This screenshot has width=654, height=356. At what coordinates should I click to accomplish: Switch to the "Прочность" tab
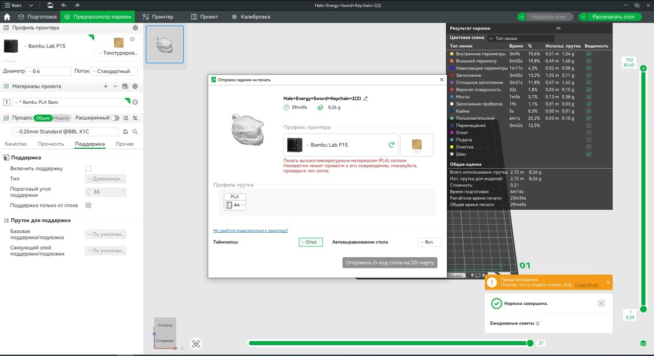(51, 144)
